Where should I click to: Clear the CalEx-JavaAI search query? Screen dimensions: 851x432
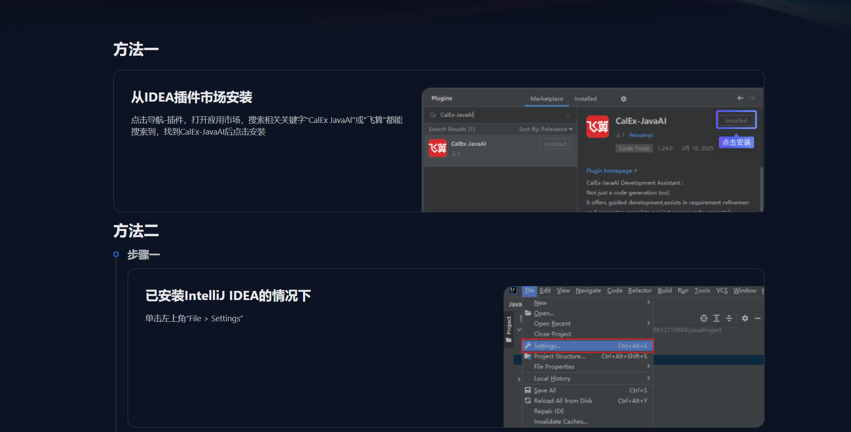[x=568, y=115]
